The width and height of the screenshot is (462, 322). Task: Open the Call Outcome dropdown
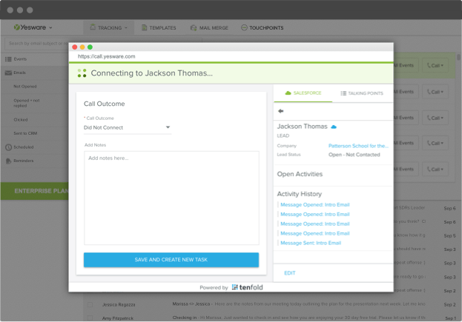(128, 127)
